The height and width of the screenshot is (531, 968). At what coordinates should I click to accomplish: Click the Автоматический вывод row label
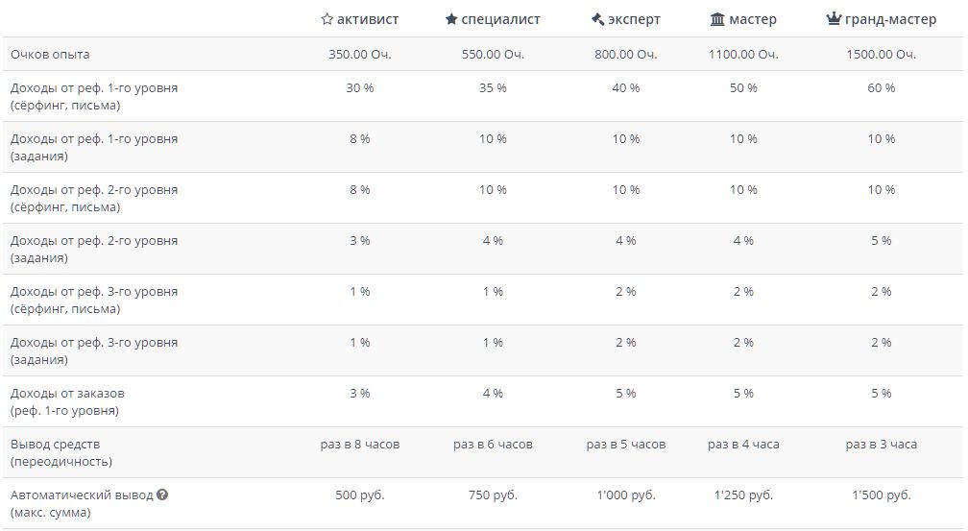click(81, 495)
